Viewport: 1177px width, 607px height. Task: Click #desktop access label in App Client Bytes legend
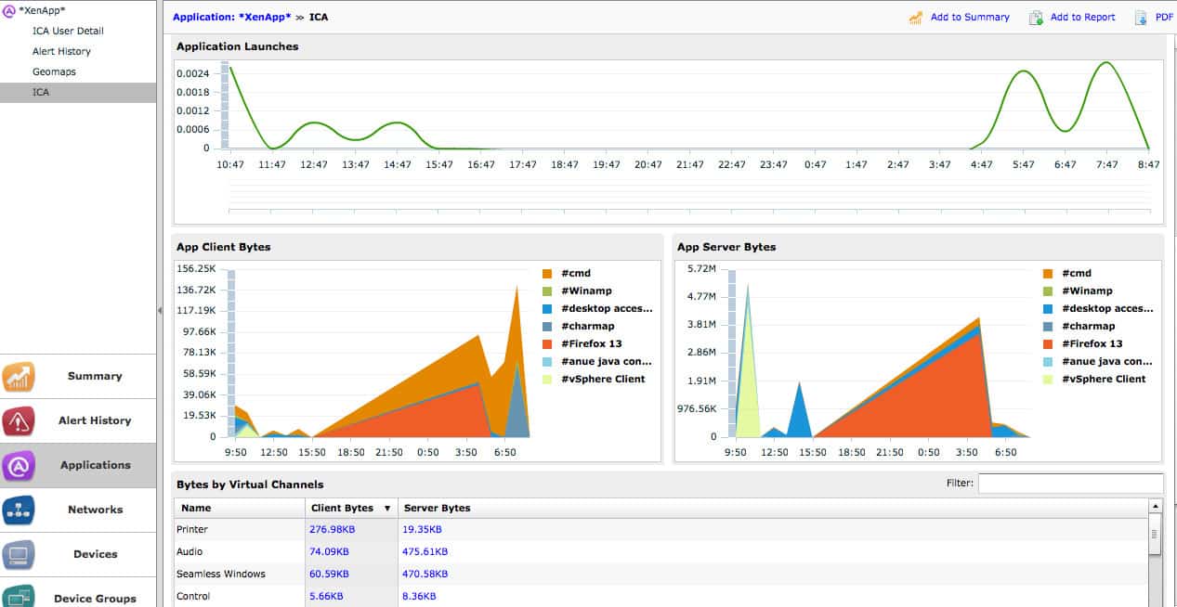(607, 308)
